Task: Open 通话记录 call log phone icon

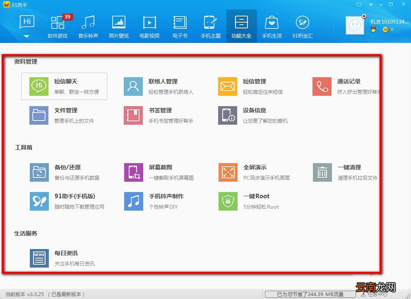Action: pos(322,86)
